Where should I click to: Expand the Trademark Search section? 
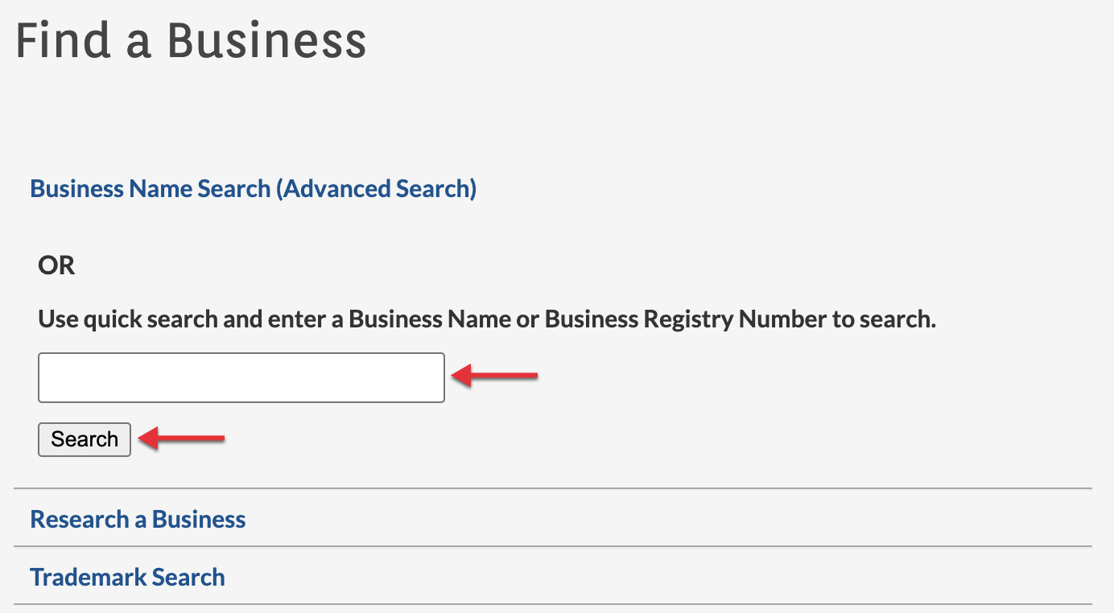(127, 577)
